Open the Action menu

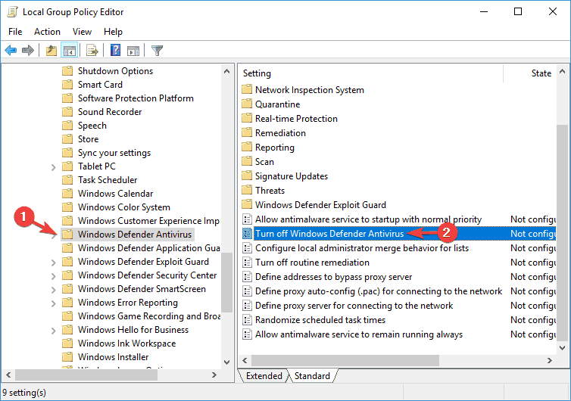(48, 32)
